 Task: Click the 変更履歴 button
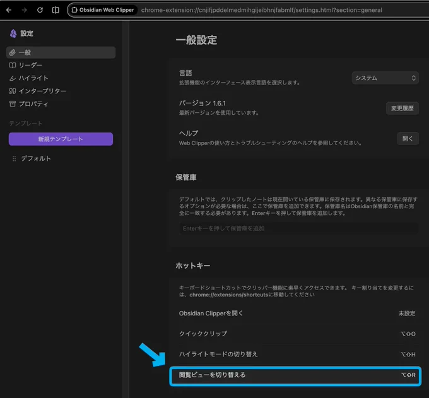pos(403,108)
